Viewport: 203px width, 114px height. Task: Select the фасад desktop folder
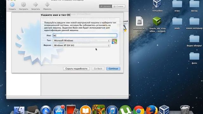coord(194,4)
